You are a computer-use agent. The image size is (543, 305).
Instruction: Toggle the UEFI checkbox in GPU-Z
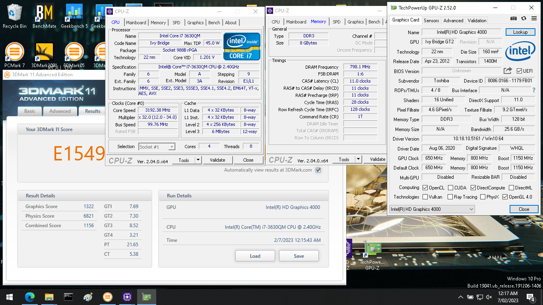point(519,71)
